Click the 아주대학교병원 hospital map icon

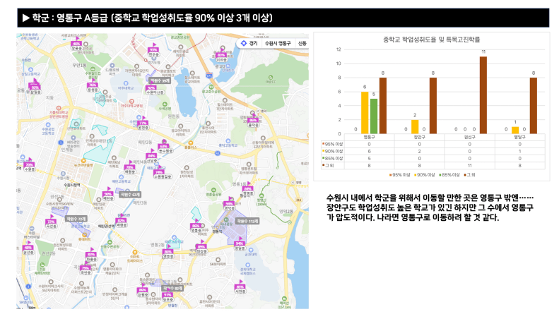pyautogui.click(x=131, y=102)
